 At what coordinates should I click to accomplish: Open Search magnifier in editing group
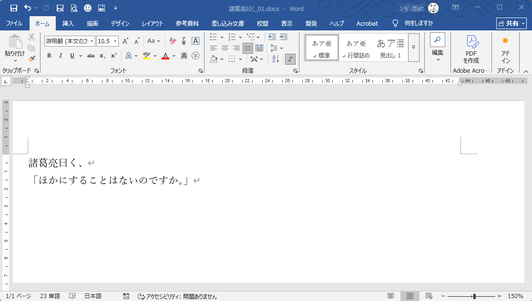[x=437, y=40]
